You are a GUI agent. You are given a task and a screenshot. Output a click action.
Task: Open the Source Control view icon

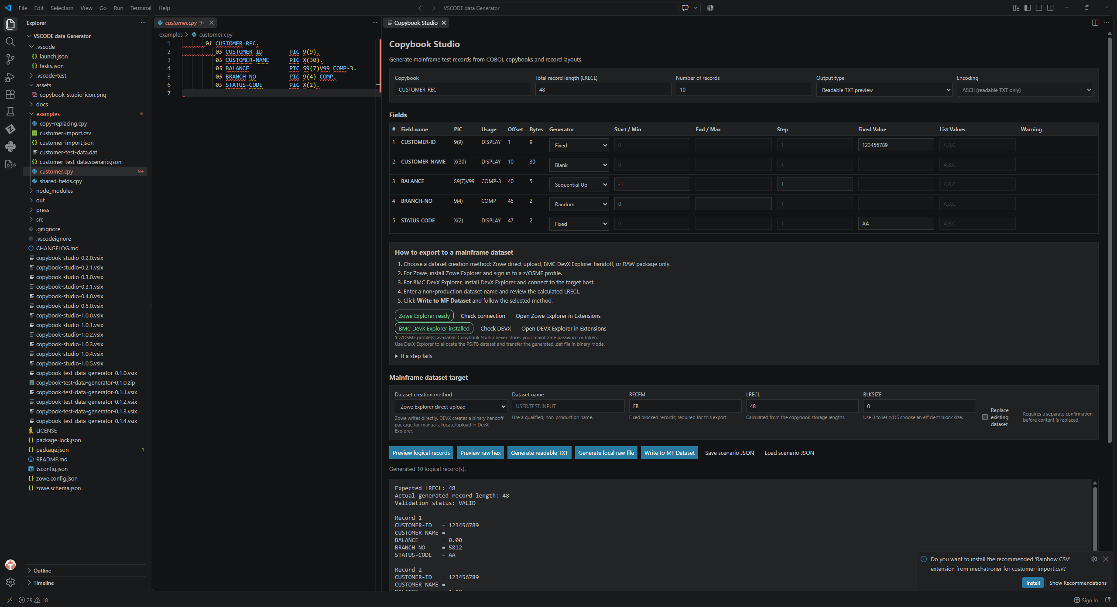click(x=10, y=59)
